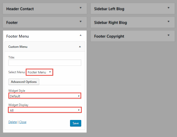
Task: Open the Widget Style dropdown
Action: tap(45, 96)
